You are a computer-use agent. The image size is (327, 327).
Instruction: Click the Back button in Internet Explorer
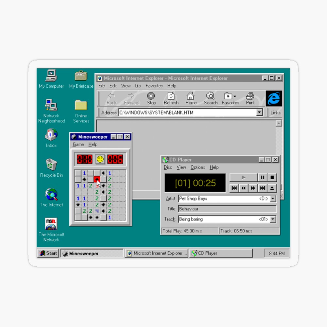(x=112, y=99)
